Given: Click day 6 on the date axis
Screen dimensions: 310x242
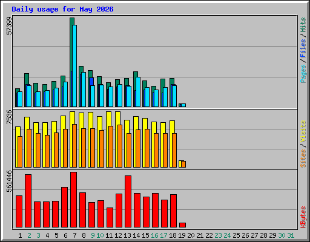Looking at the screenshot, I should 65,235.
